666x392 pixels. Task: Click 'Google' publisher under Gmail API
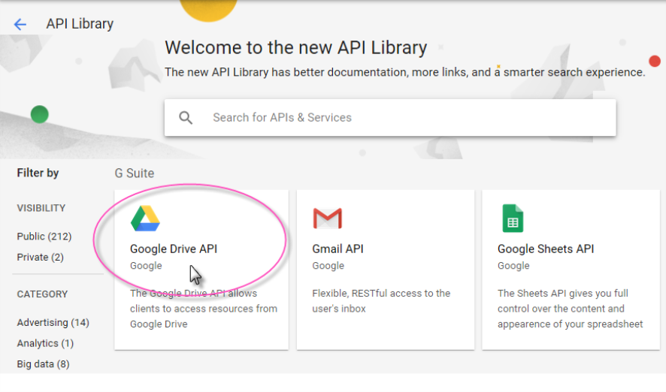[x=328, y=266]
